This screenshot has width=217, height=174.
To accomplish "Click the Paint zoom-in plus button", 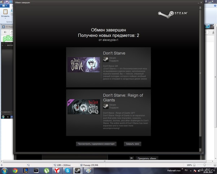I will point(215,165).
